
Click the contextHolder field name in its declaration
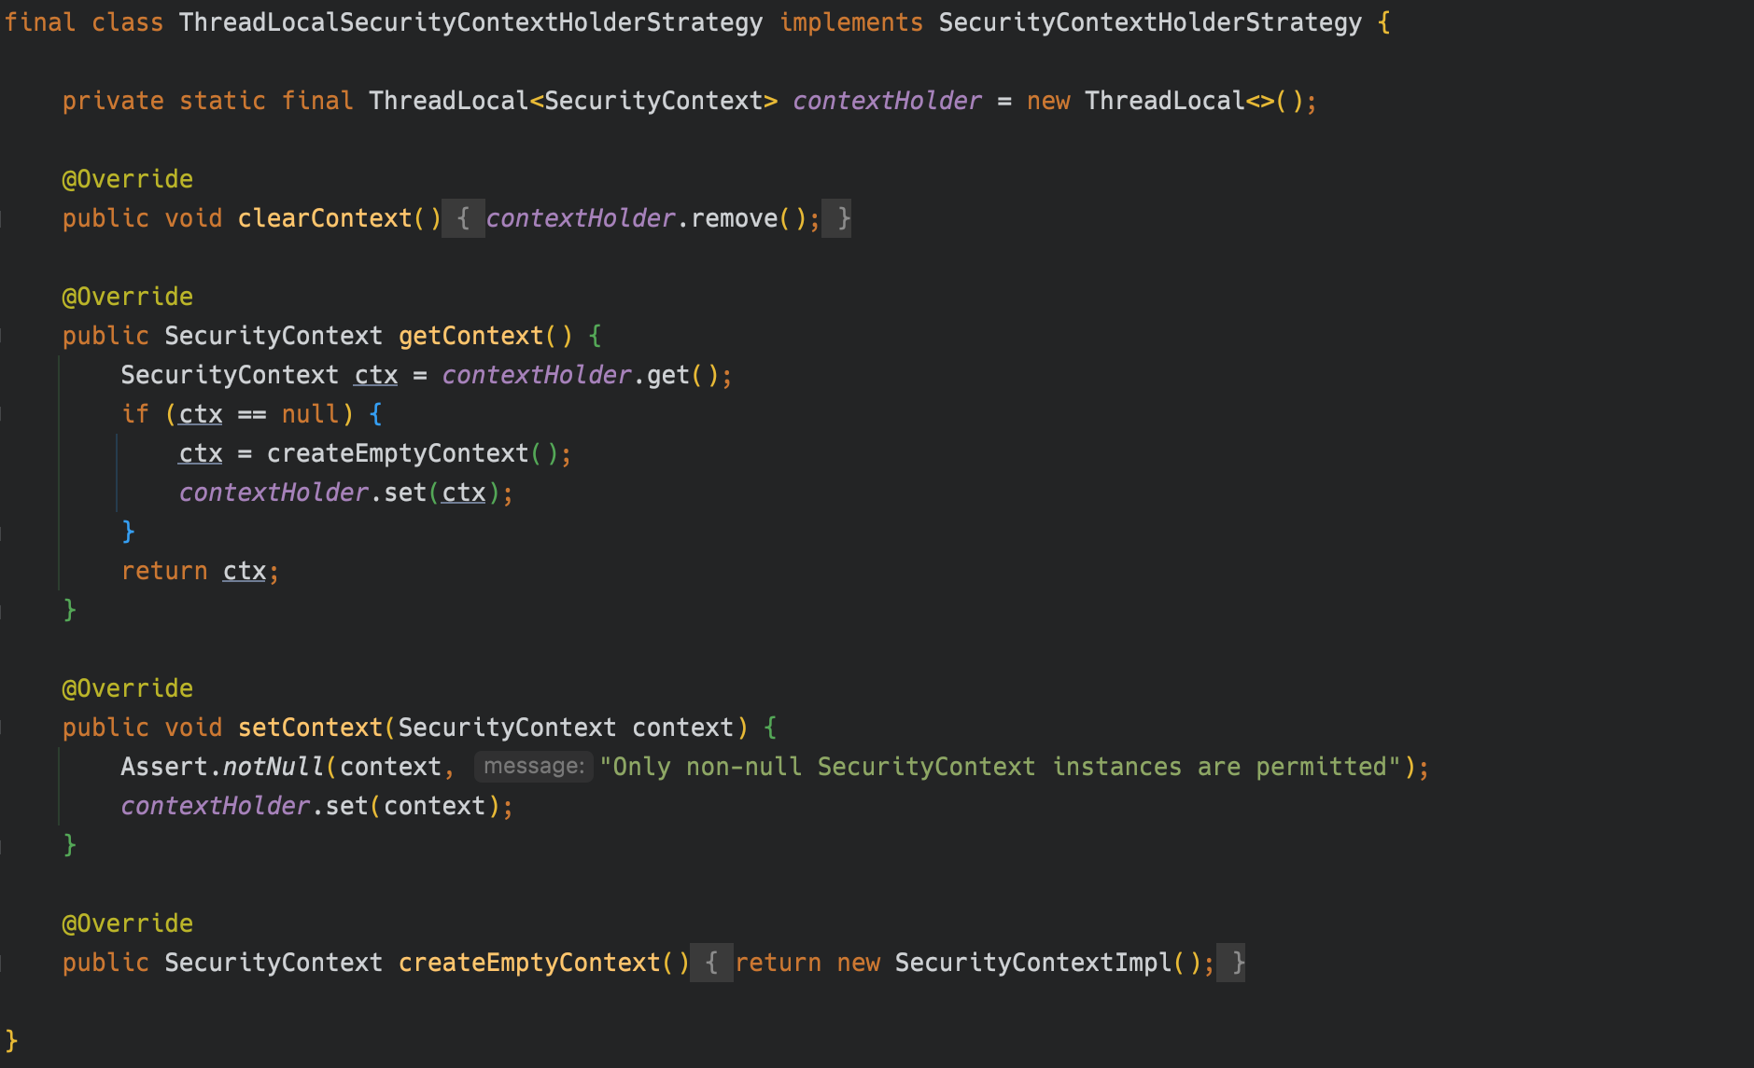pos(887,101)
